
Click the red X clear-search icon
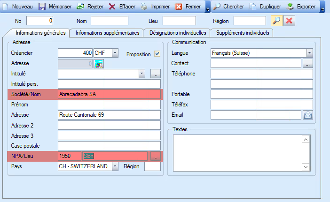click(290, 21)
